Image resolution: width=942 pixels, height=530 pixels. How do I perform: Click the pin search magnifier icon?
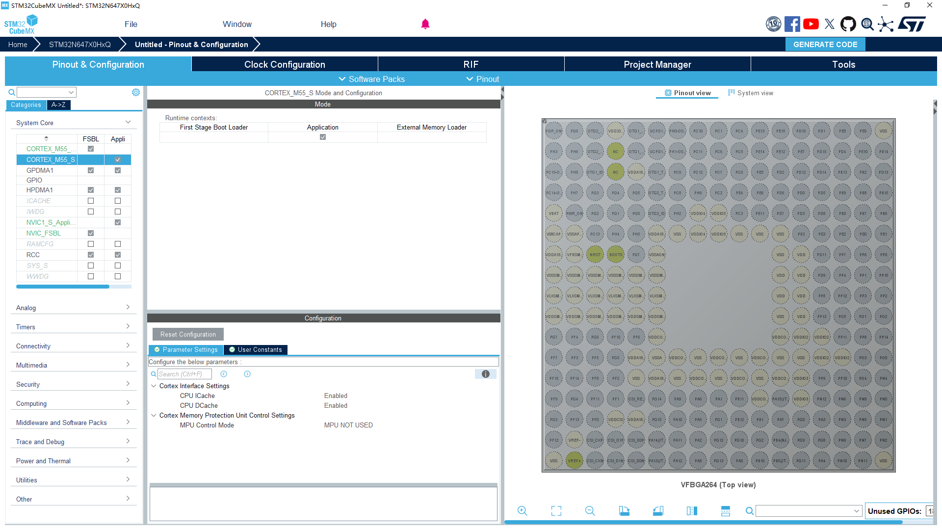[750, 511]
